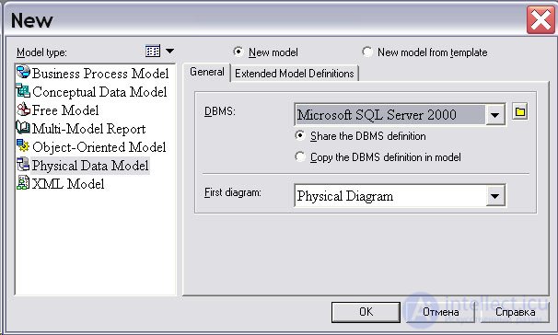The height and width of the screenshot is (335, 558).
Task: Open the Extended Model Definitions tab
Action: pyautogui.click(x=295, y=74)
